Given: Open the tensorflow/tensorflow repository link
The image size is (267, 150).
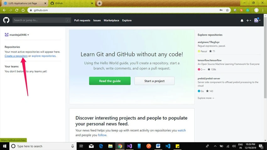Looking at the screenshot, I should tap(210, 60).
